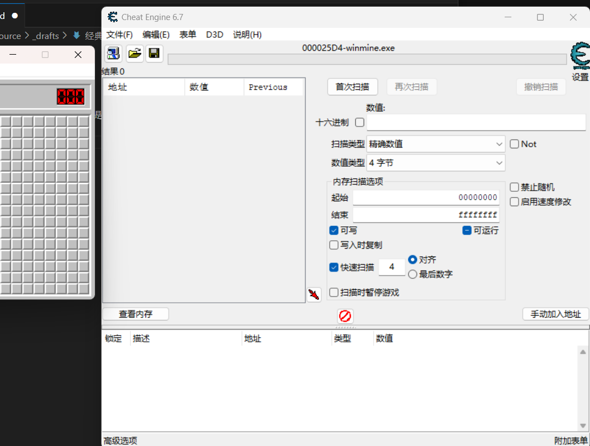590x446 pixels.
Task: Click the fast scan alignment field
Action: (x=391, y=267)
